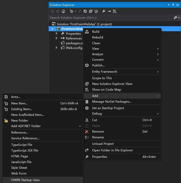Open Entity Framework submenu

[122, 72]
